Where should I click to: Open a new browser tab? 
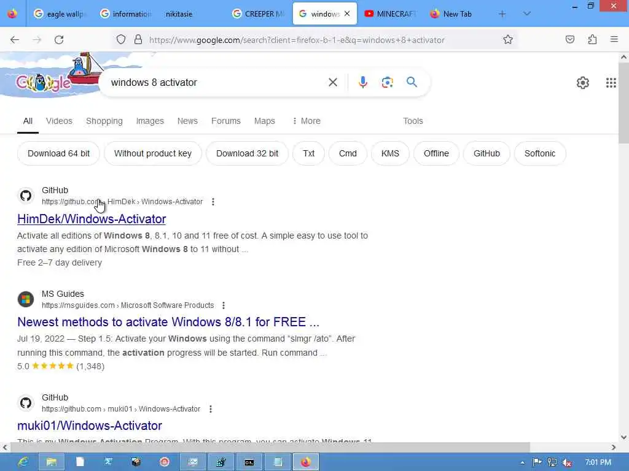[502, 14]
